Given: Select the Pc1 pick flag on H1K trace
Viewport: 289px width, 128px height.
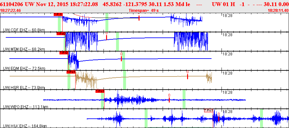Looking at the screenshot, I should (x=209, y=110).
